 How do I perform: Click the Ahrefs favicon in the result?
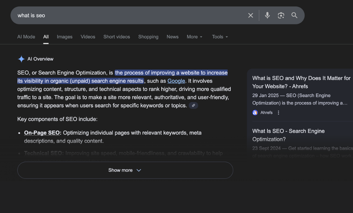(255, 112)
